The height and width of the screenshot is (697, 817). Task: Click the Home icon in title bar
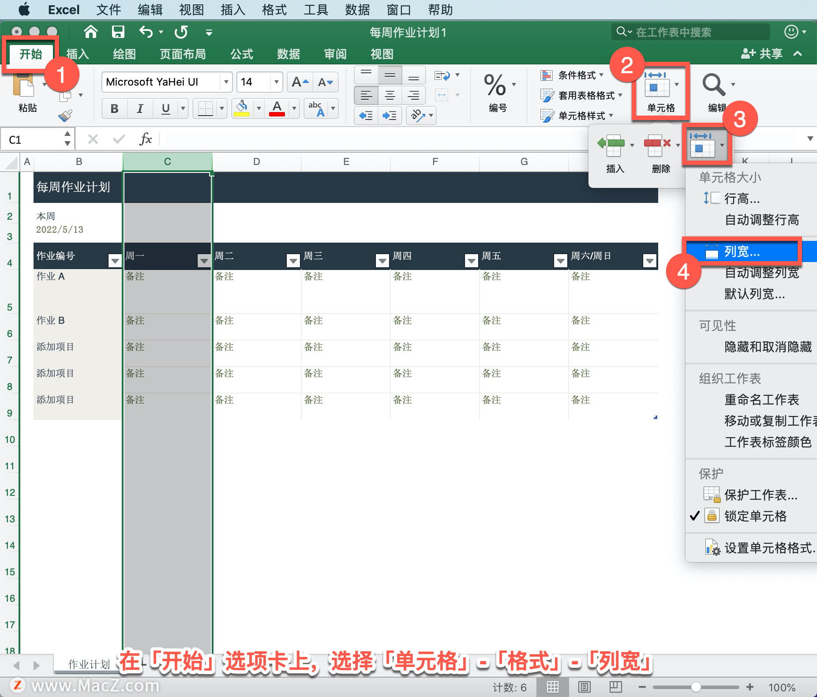pyautogui.click(x=91, y=32)
